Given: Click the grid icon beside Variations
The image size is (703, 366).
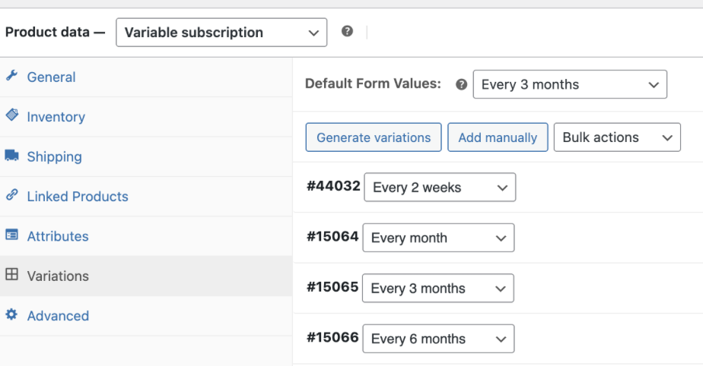Looking at the screenshot, I should pos(11,274).
